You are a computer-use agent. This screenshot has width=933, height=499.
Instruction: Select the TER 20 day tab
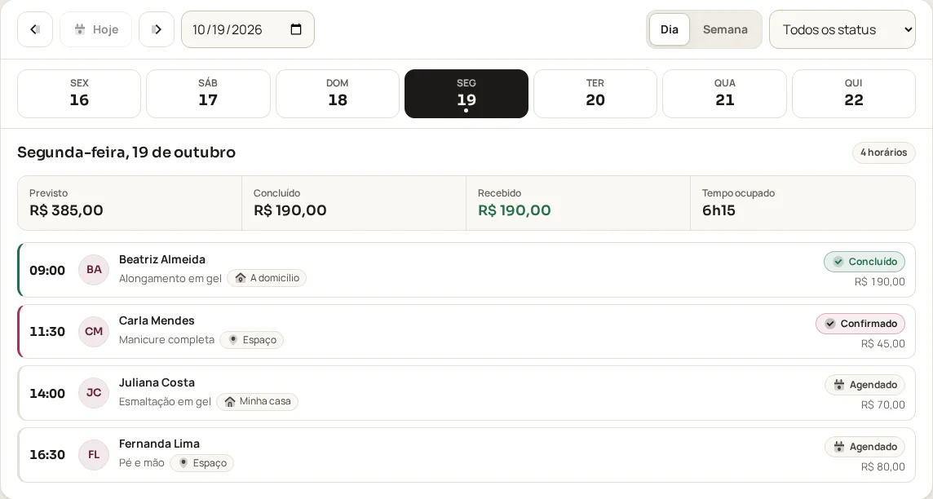(595, 94)
